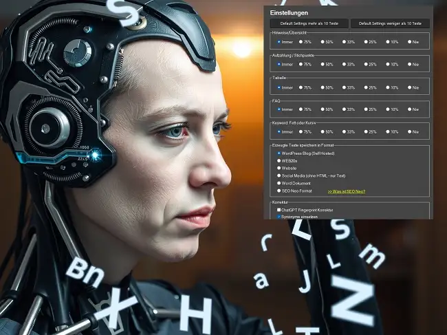The height and width of the screenshot is (335, 447).
Task: Select 10% for FAQ
Action: [x=388, y=109]
